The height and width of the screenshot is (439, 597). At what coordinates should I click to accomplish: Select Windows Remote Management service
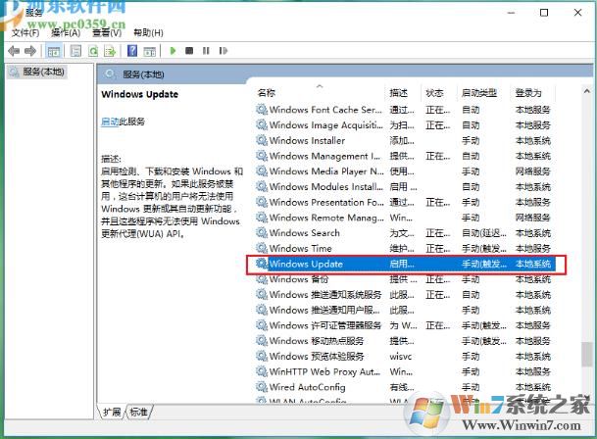click(x=404, y=218)
